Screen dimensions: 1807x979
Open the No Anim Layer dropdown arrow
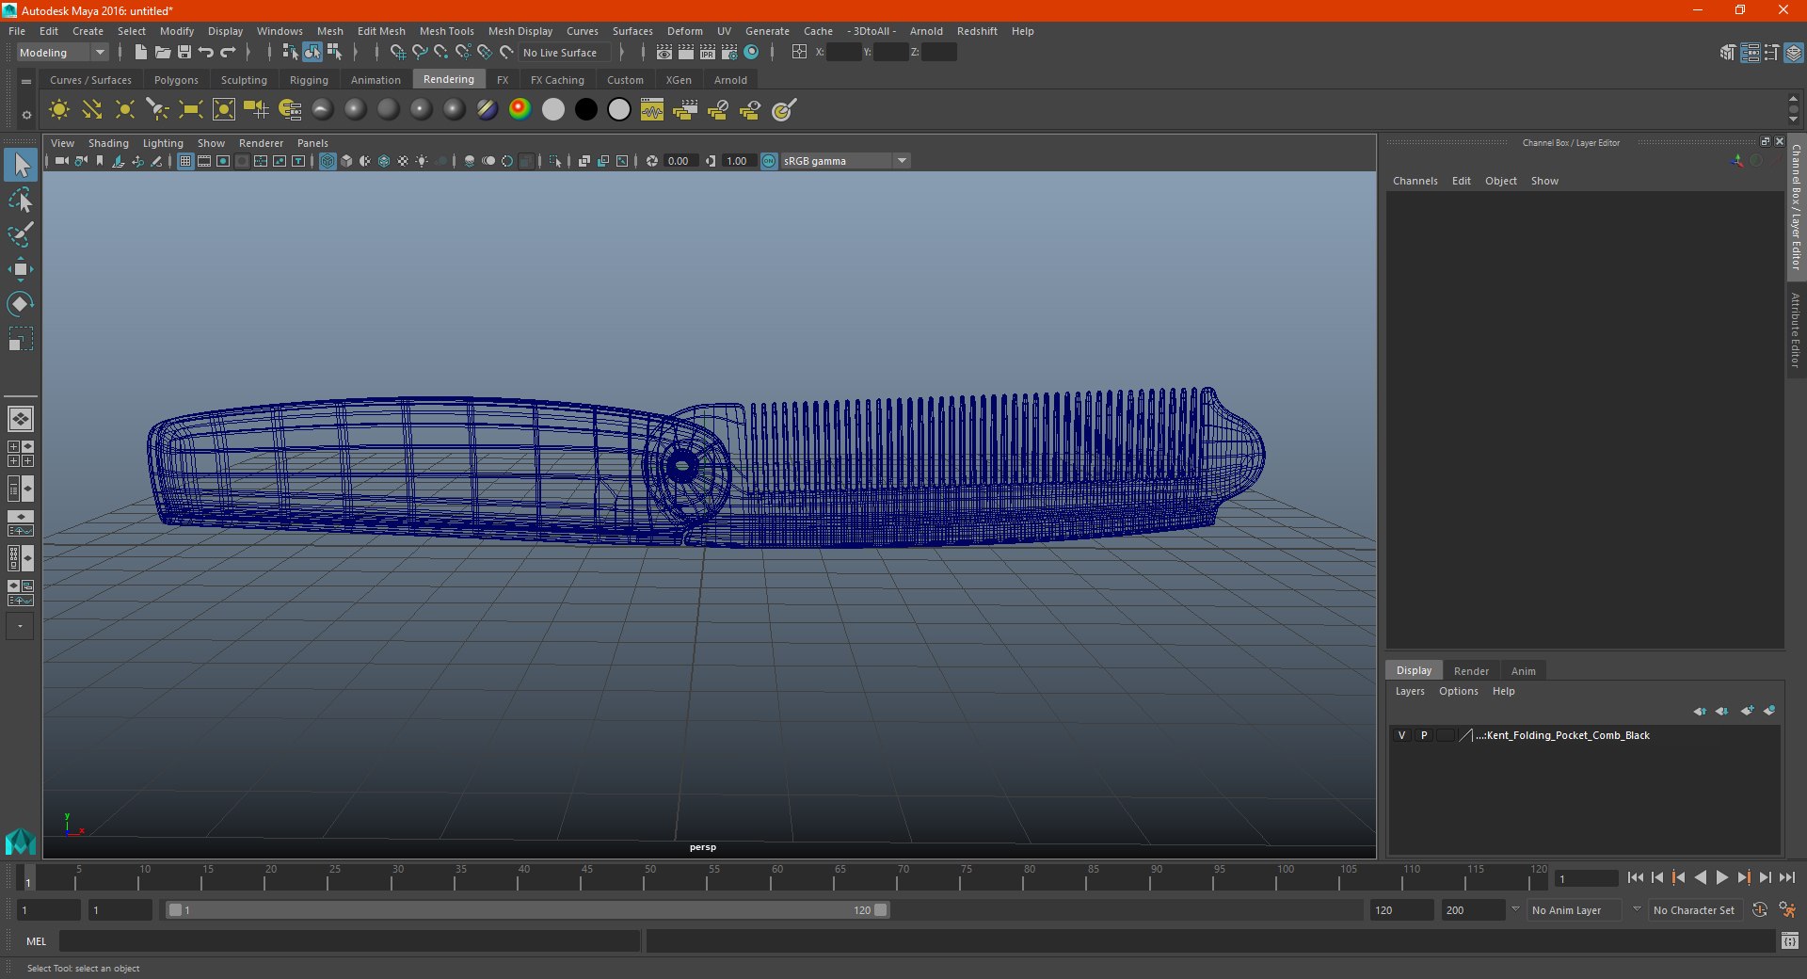pyautogui.click(x=1515, y=909)
